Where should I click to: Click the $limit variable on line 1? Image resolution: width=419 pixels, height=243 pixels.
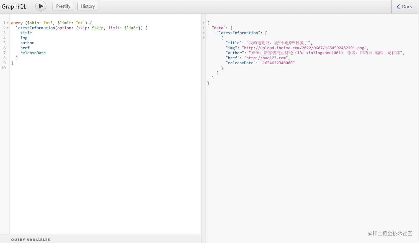64,23
